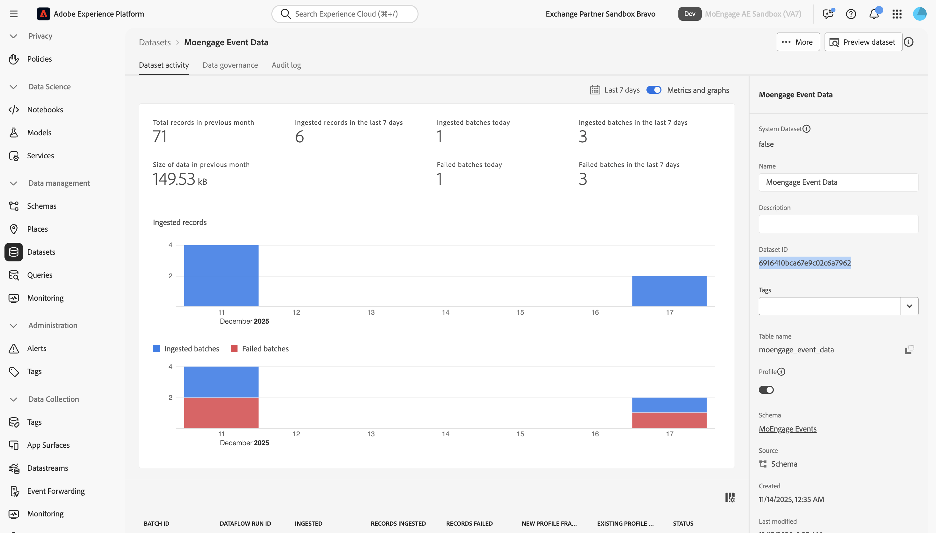Click the Ingested batches blue legend swatch
The image size is (936, 533).
(x=156, y=349)
